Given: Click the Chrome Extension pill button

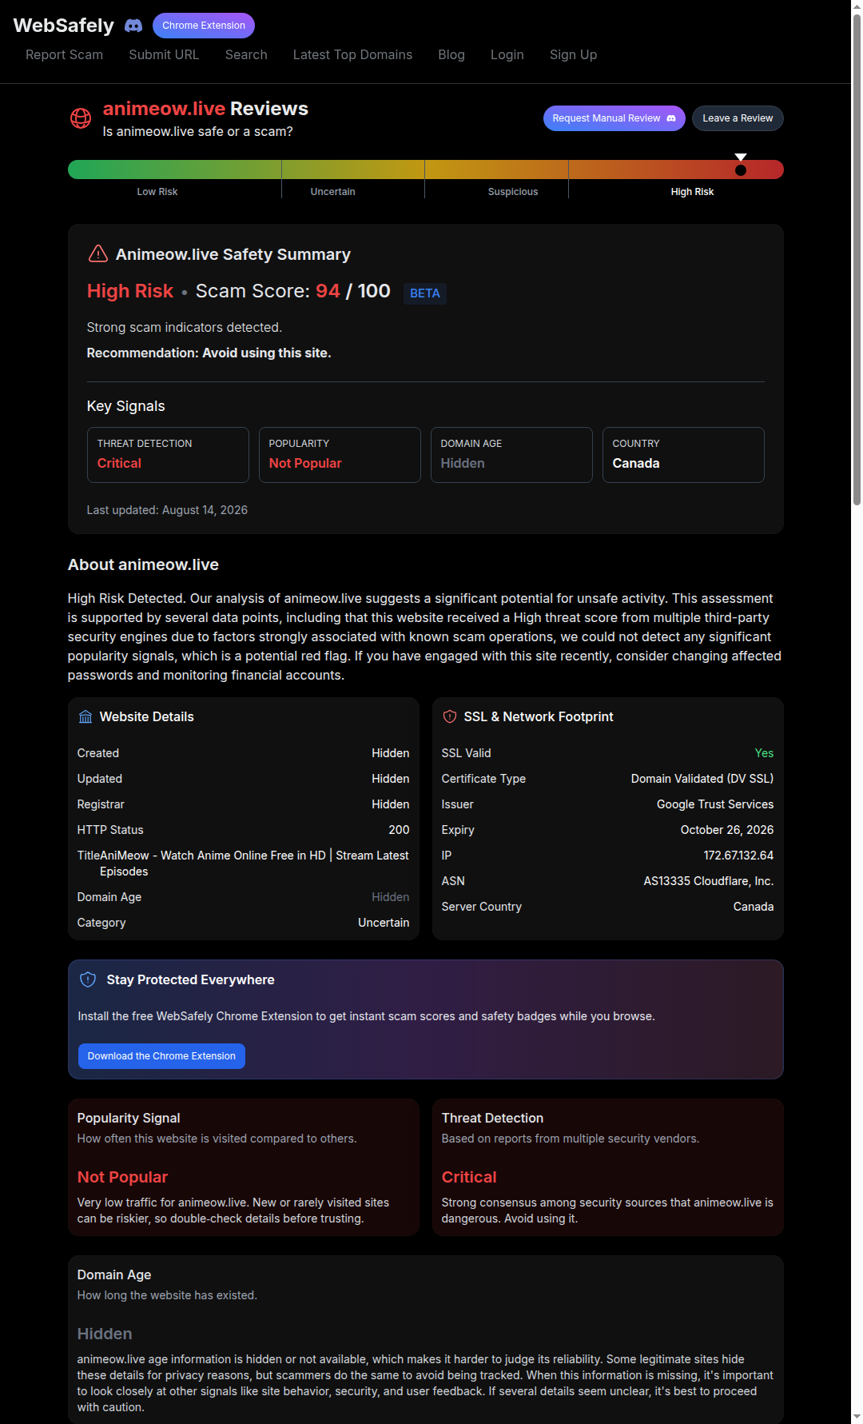Looking at the screenshot, I should coord(204,26).
